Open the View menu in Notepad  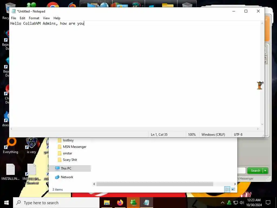[46, 18]
